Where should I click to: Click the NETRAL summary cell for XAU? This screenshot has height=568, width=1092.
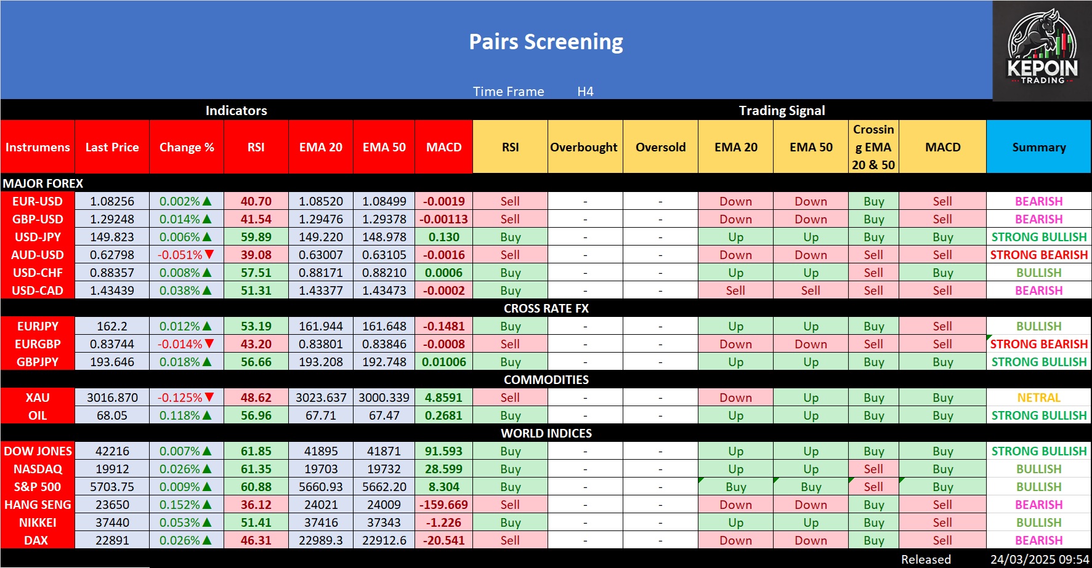coord(1038,398)
